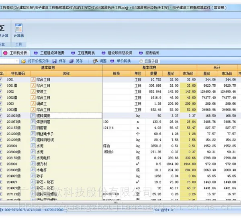Viewport: 241px width, 218px height.
Task: Click the 单价转换 round icon
Action: coord(112,61)
